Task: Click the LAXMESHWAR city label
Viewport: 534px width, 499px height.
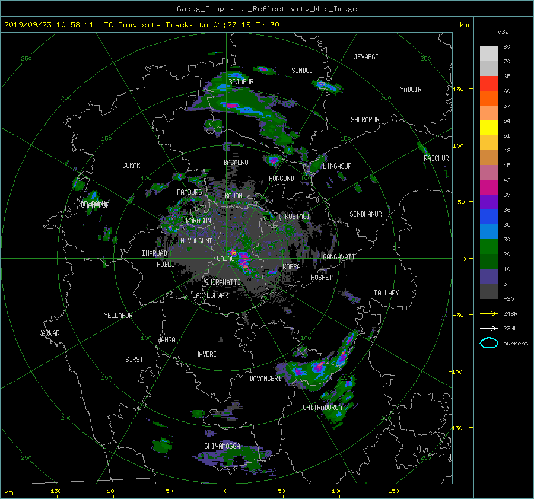Action: [210, 295]
